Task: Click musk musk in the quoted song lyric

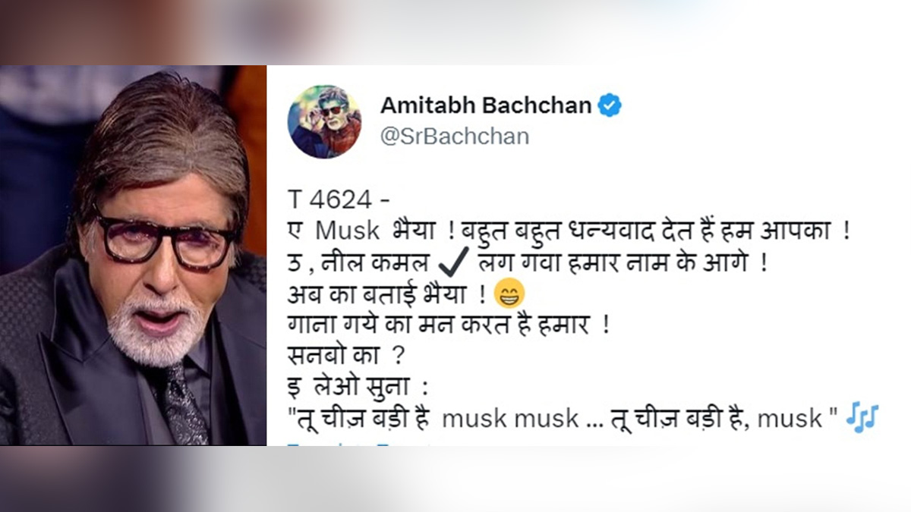Action: (509, 418)
